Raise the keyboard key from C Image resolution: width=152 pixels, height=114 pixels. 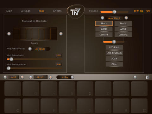[x=22, y=77]
